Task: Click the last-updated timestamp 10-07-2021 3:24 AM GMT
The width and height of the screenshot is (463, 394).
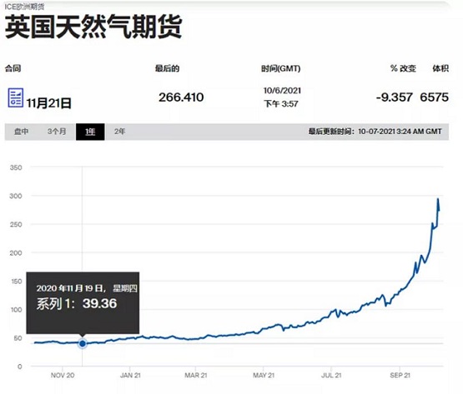Action: (400, 132)
